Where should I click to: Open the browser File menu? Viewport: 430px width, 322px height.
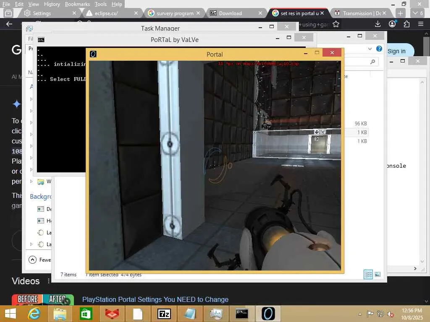(x=6, y=4)
